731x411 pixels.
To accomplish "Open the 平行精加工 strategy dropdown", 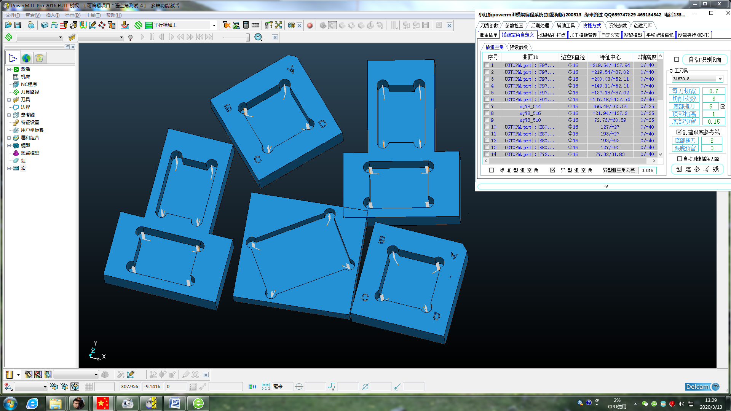I will point(214,25).
